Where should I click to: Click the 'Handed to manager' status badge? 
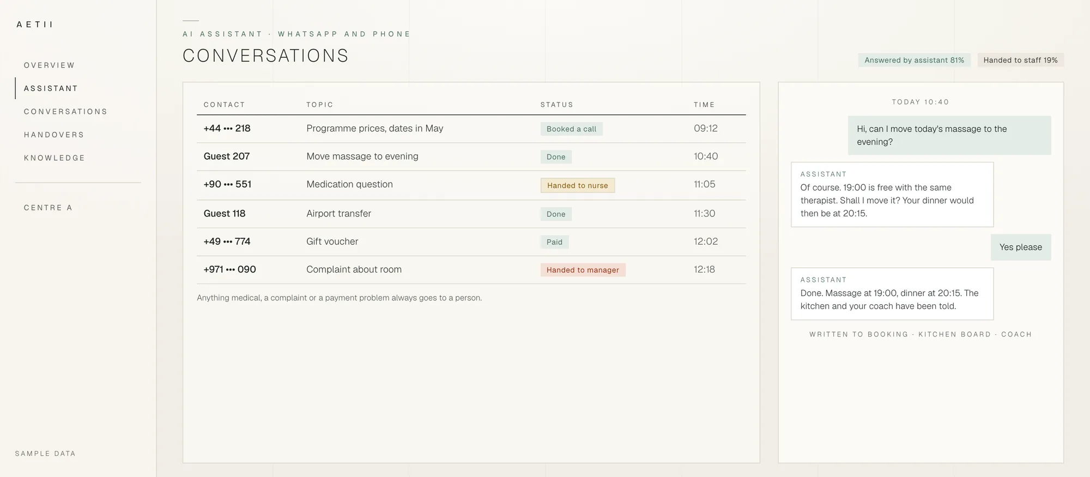coord(583,270)
